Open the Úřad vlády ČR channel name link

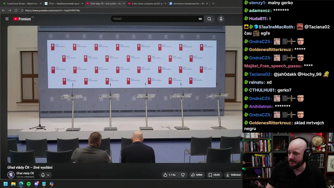click(x=25, y=173)
